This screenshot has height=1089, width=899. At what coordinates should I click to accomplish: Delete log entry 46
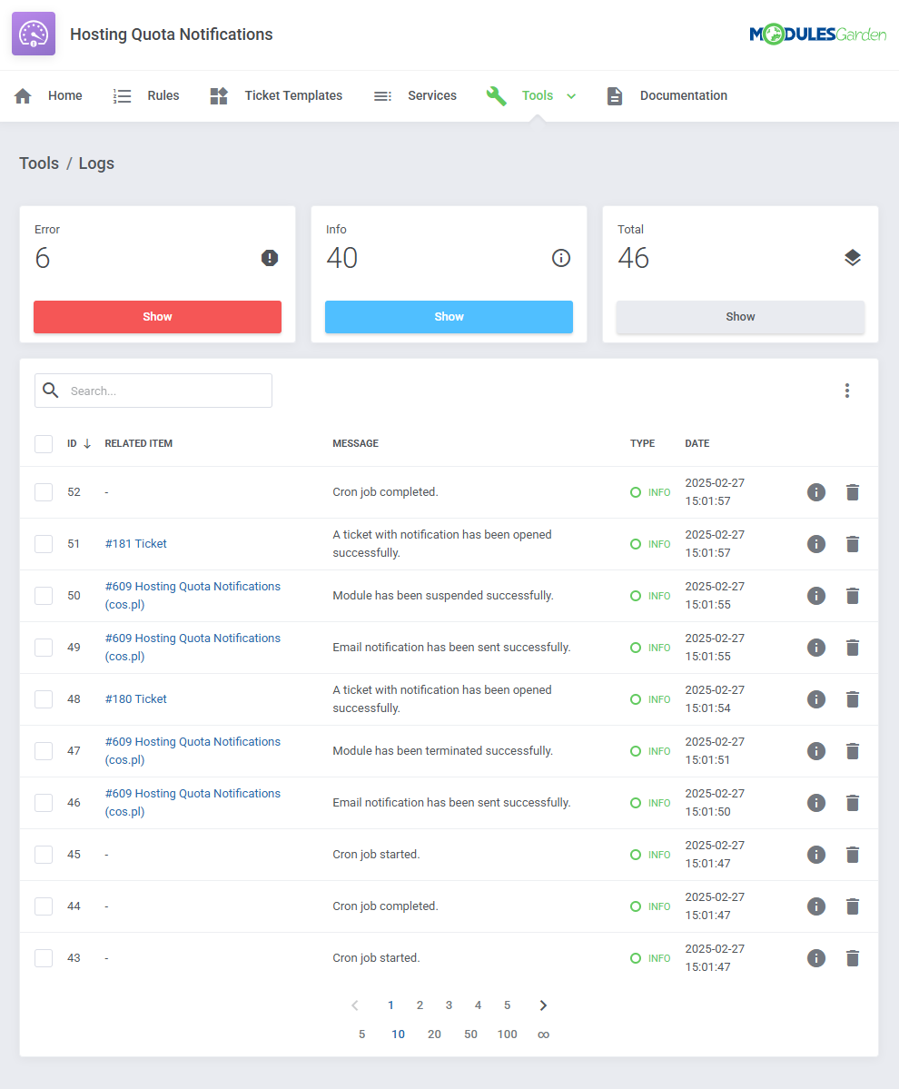[853, 803]
